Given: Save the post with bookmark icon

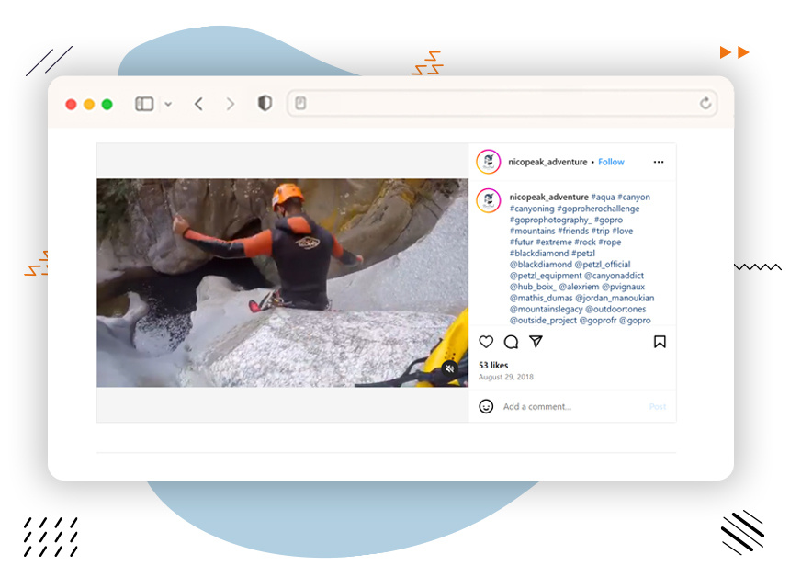Looking at the screenshot, I should 659,342.
